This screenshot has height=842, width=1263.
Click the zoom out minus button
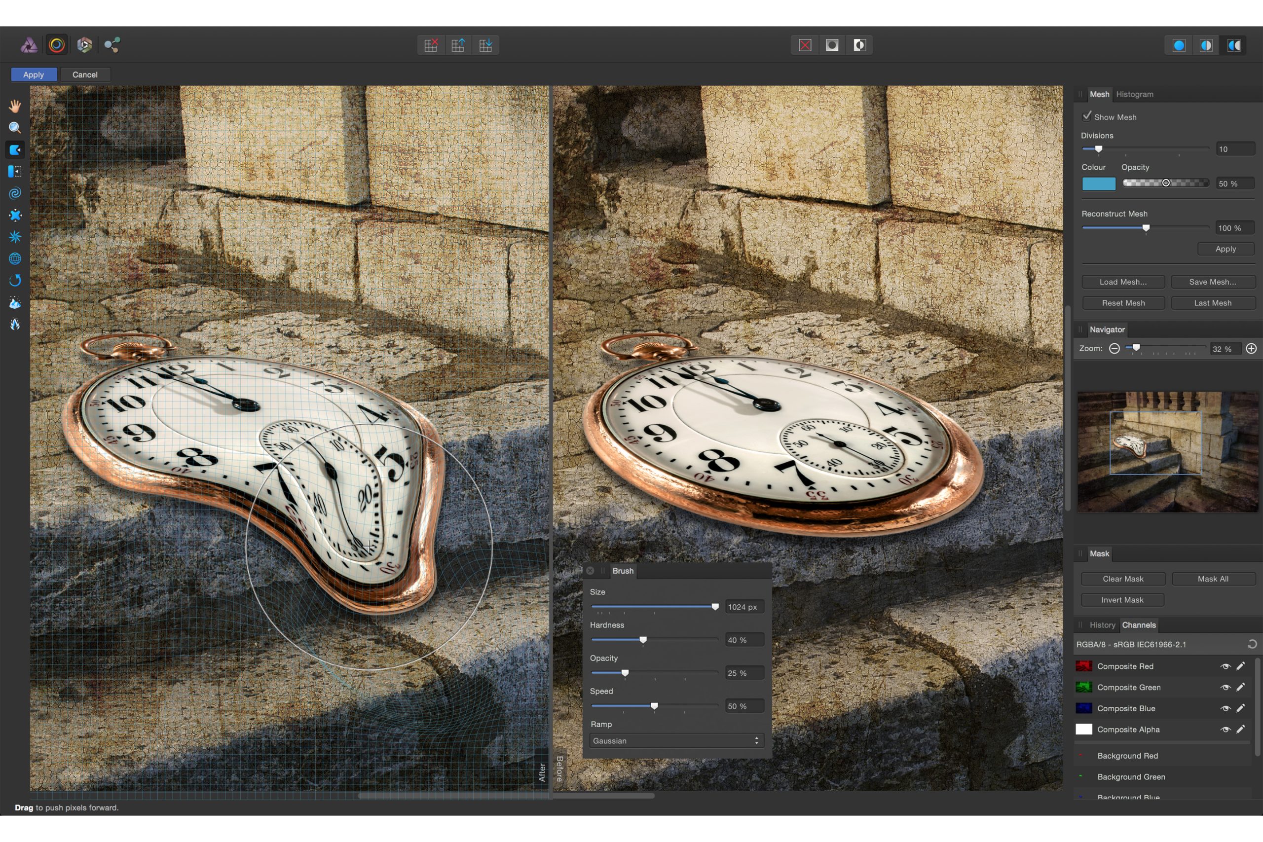tap(1114, 349)
